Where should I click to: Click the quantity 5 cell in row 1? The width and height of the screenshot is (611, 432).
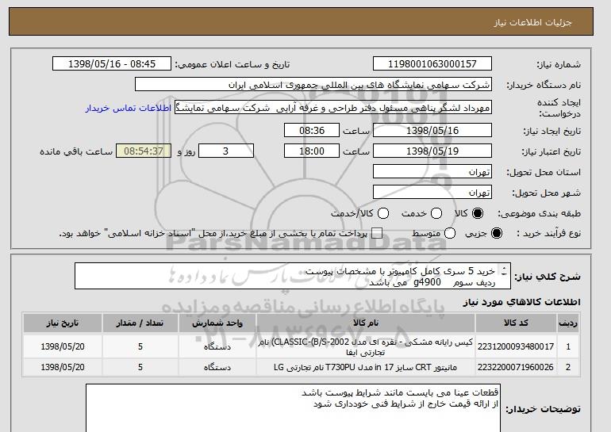(140, 346)
